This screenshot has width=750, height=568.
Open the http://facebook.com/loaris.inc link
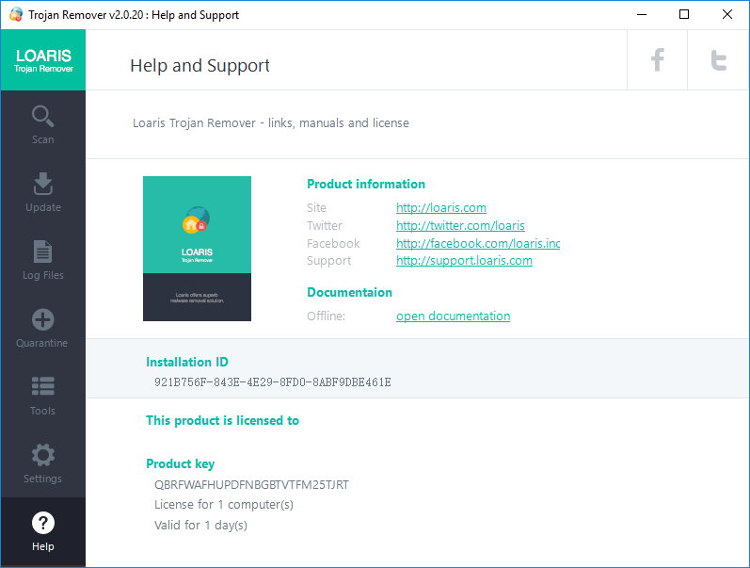pos(478,243)
